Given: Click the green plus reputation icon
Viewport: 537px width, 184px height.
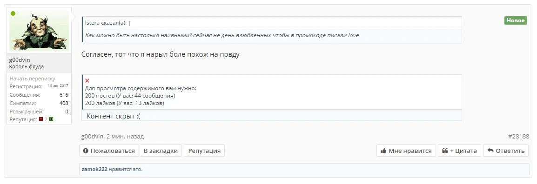Looking at the screenshot, I should click(51, 119).
